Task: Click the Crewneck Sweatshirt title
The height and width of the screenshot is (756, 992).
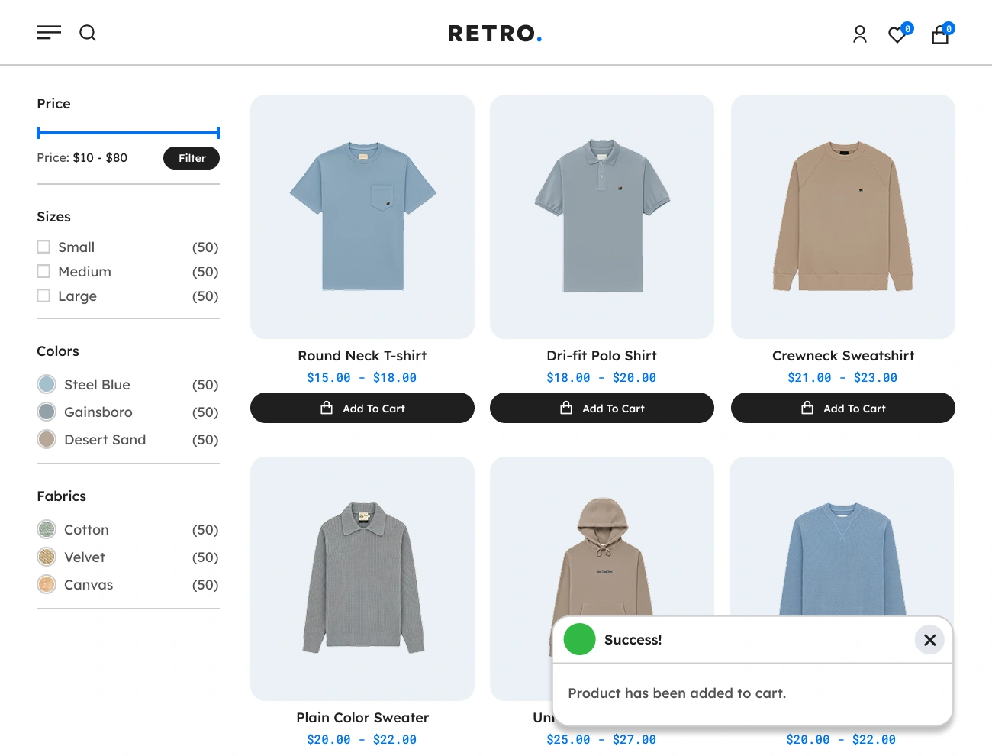Action: [843, 356]
